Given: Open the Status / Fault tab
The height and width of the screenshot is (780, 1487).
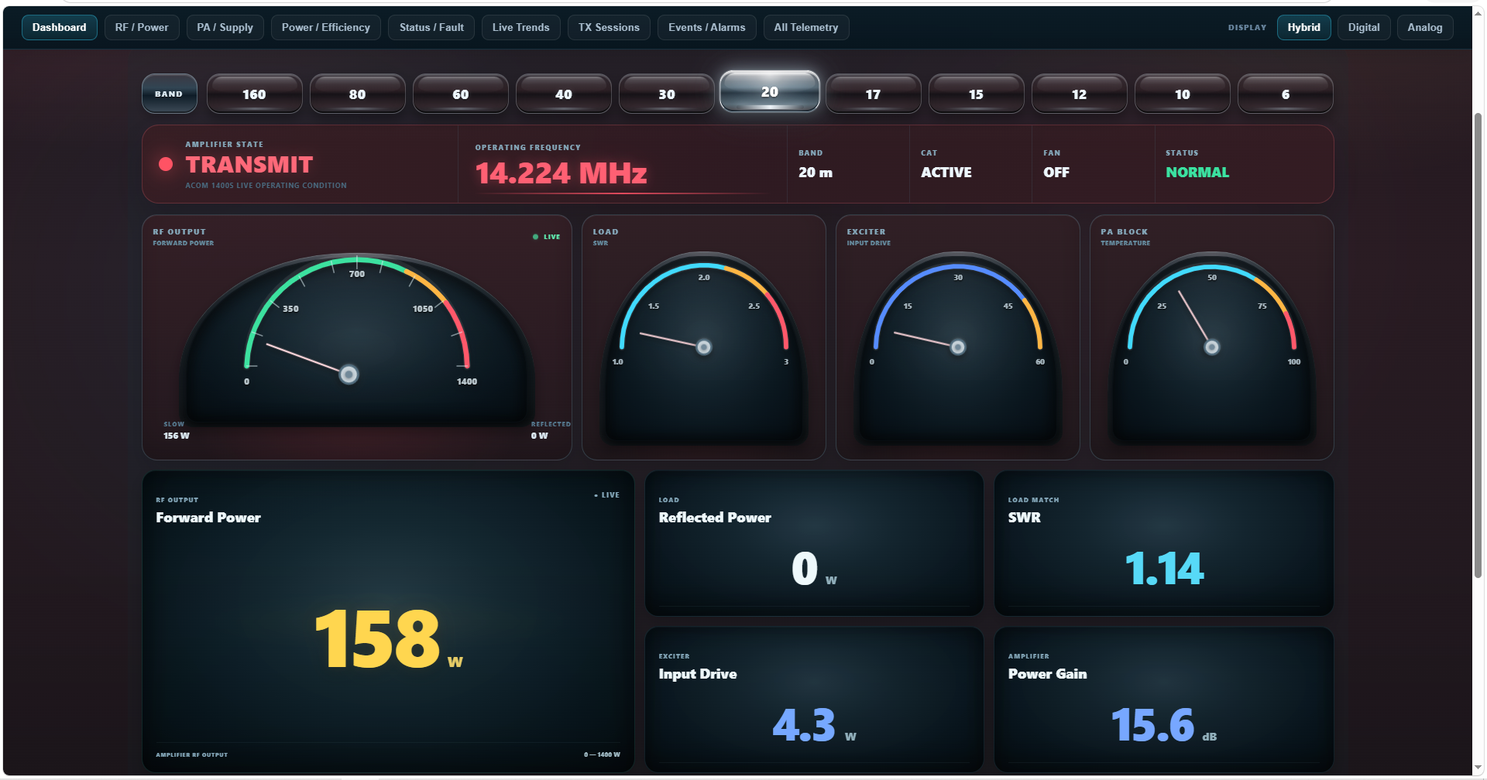Looking at the screenshot, I should (431, 27).
